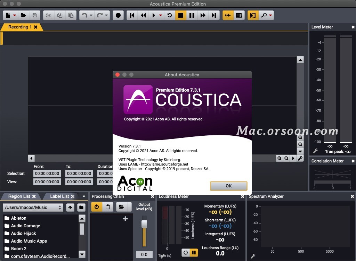Screen dimensions: 356x261
Task: Click the Stop button
Action: pyautogui.click(x=181, y=15)
